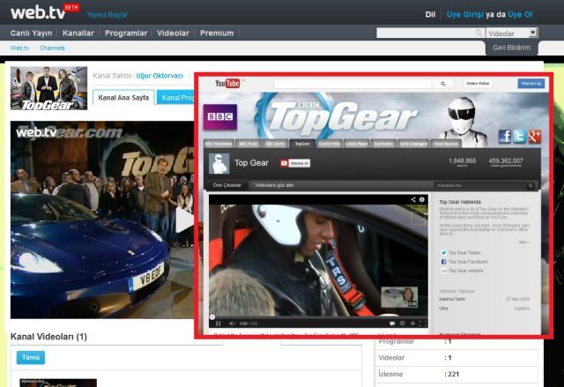
Task: Select the Kanal Ana Sayfa tab
Action: coord(123,98)
